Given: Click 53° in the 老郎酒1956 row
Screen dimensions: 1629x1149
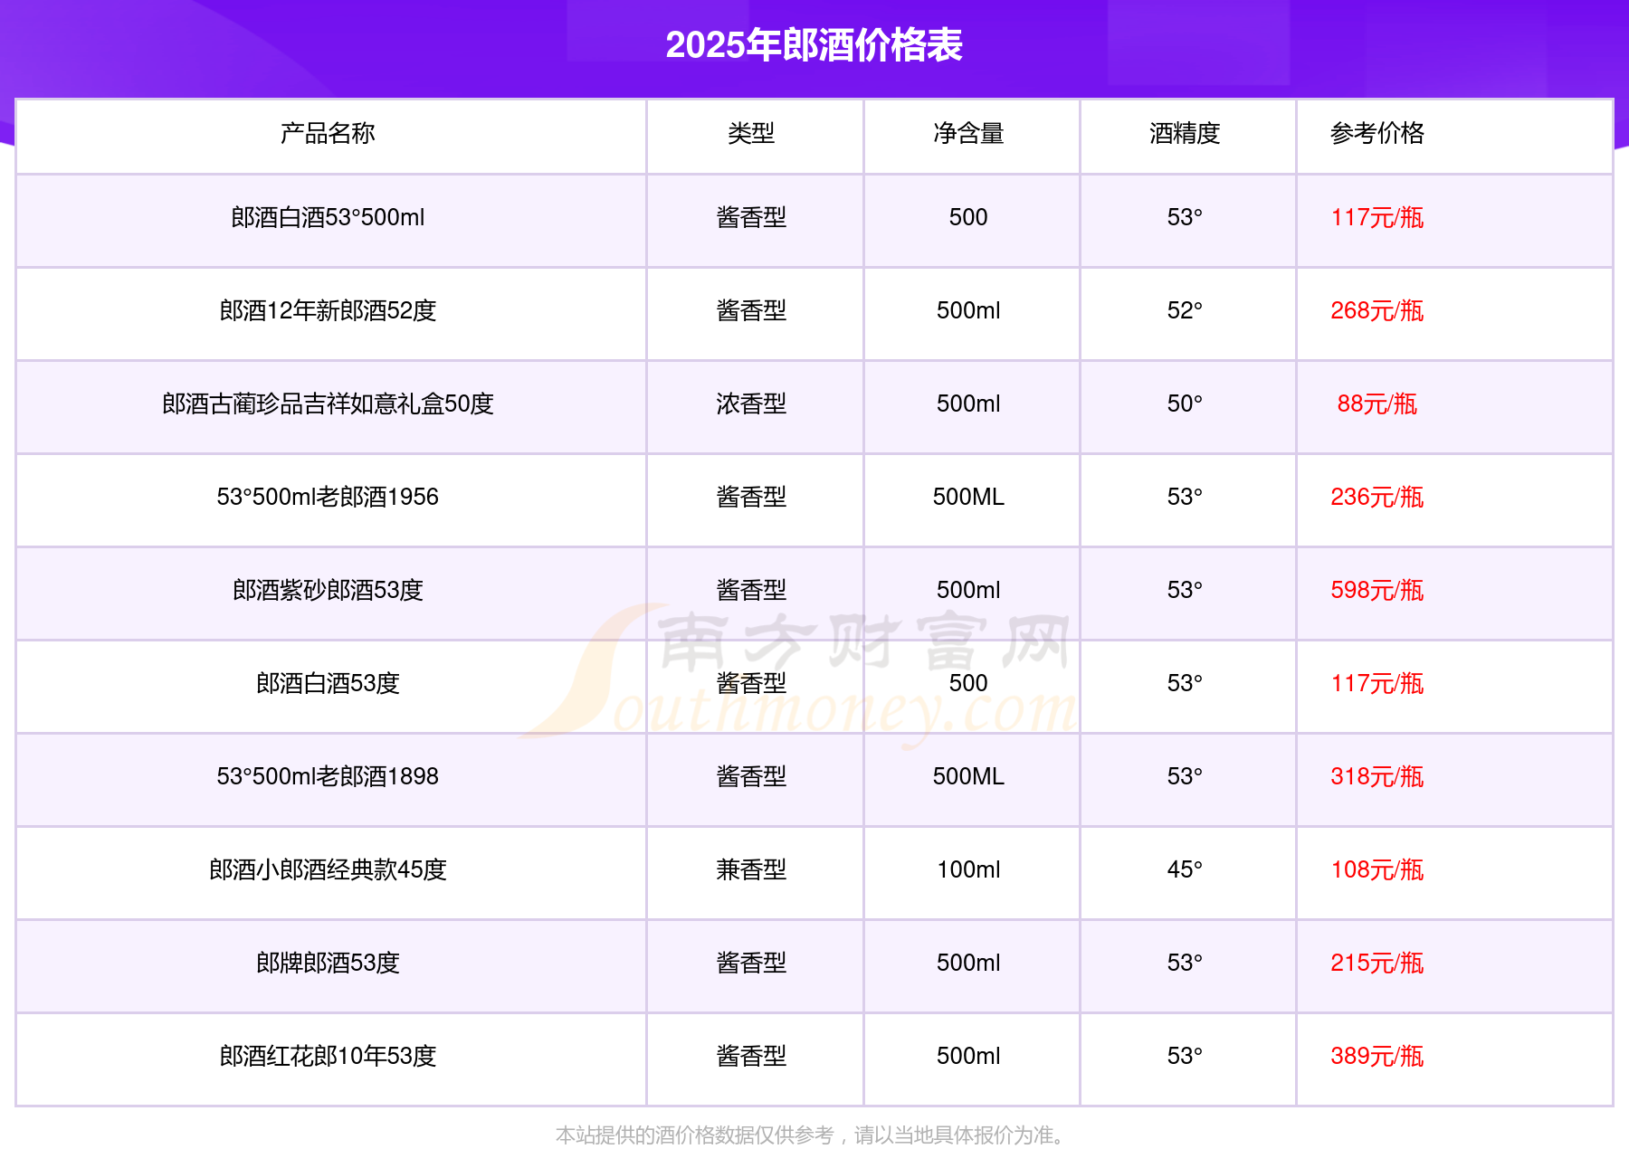Looking at the screenshot, I should point(1185,498).
